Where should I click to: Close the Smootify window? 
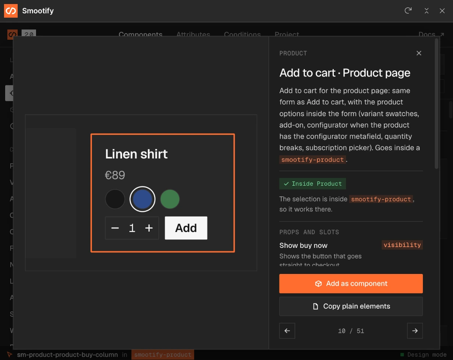[x=442, y=11]
